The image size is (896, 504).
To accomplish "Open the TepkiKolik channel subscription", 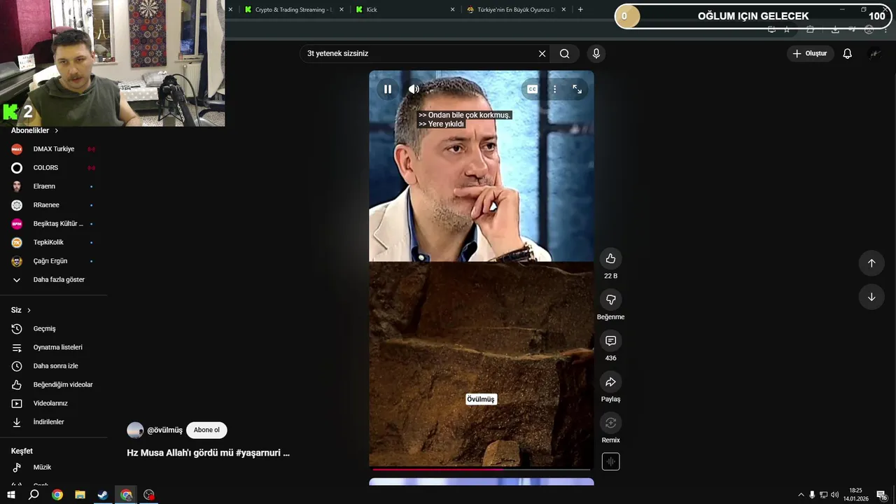I will (54, 242).
